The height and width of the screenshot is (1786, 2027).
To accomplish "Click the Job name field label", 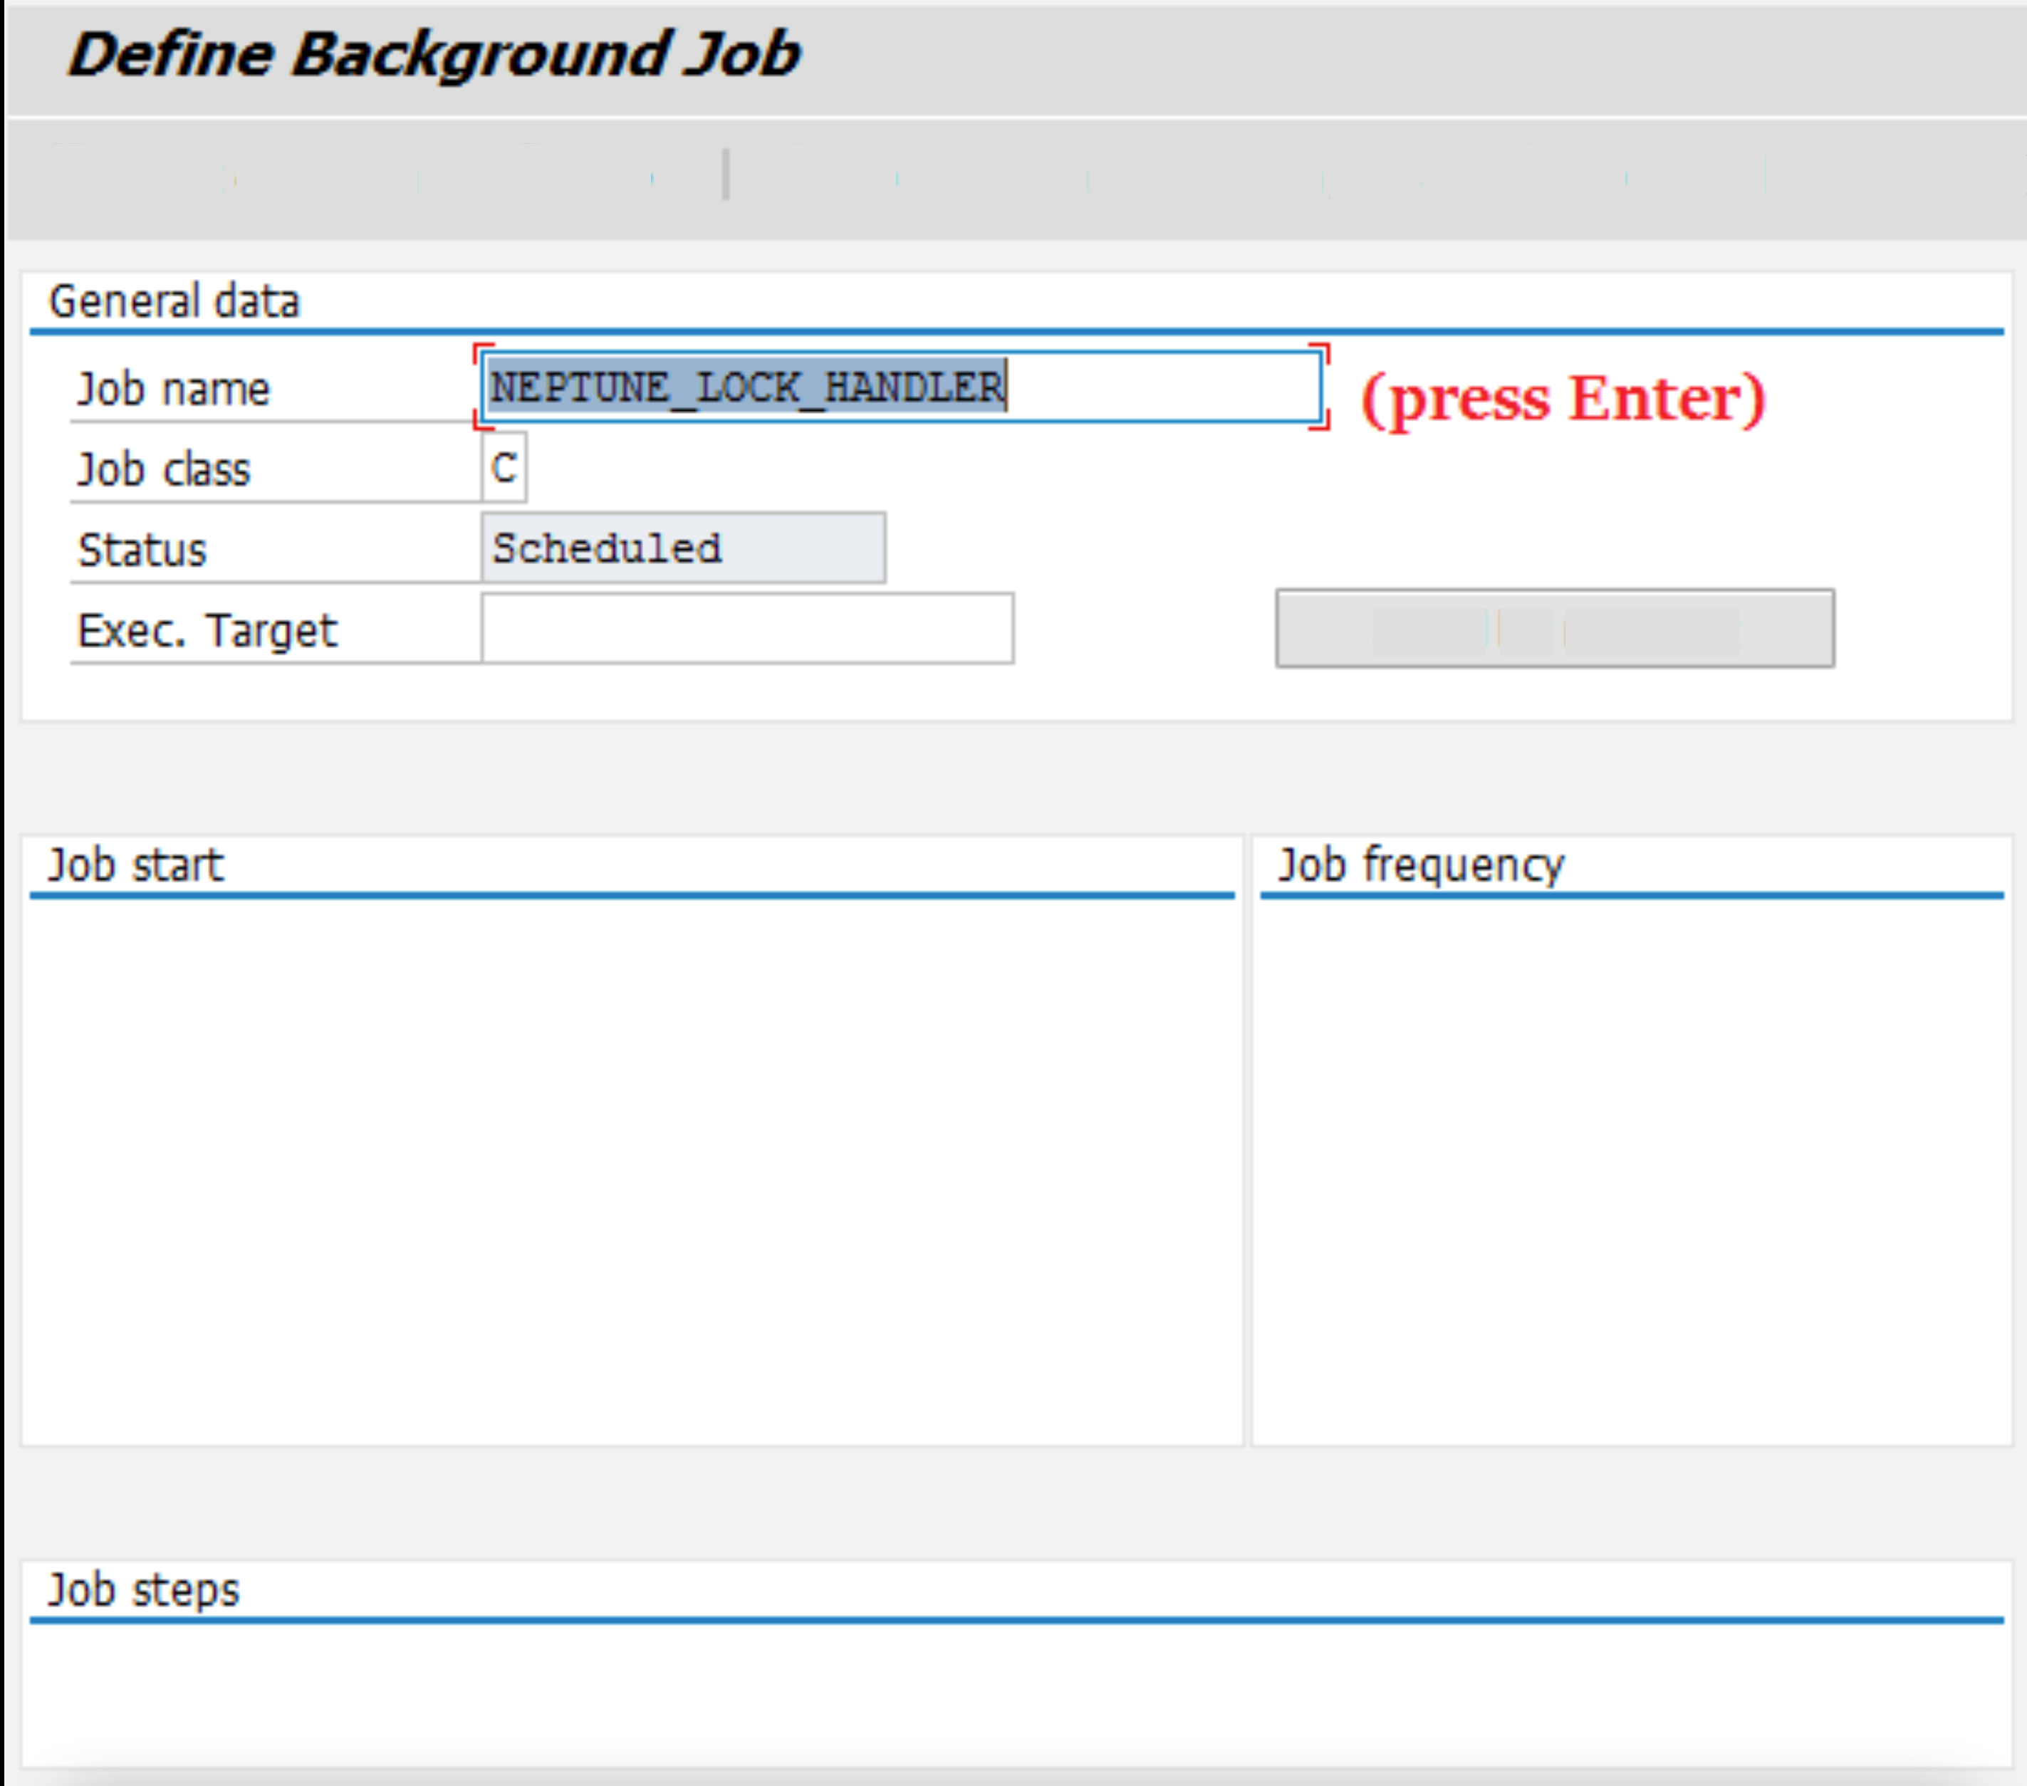I will pos(174,389).
